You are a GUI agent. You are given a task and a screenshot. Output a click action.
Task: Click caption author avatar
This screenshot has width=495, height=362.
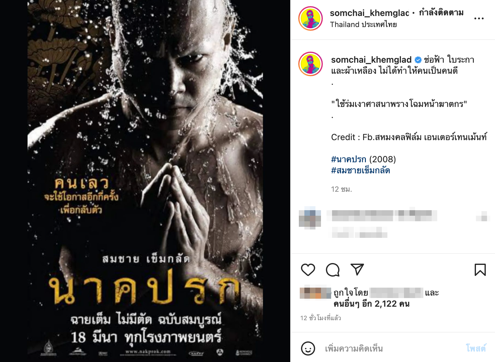point(311,64)
